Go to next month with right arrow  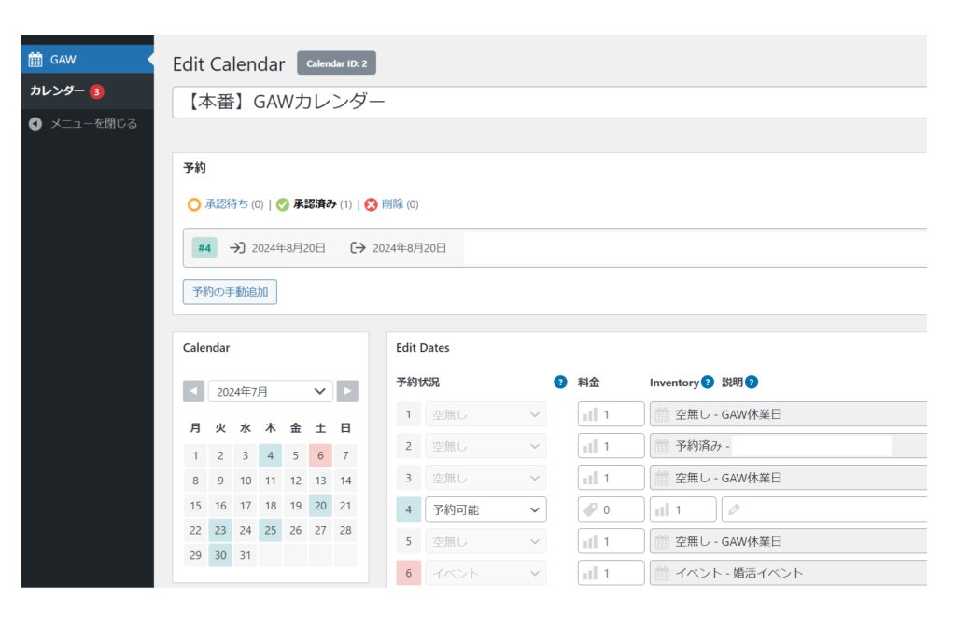pyautogui.click(x=346, y=392)
